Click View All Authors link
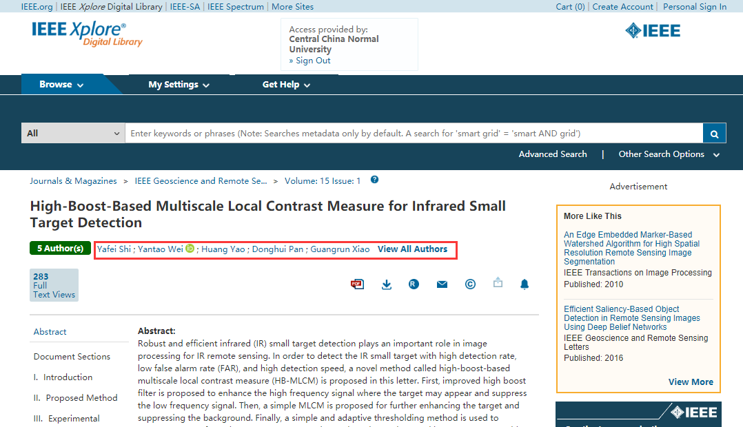This screenshot has width=743, height=427. (x=412, y=249)
